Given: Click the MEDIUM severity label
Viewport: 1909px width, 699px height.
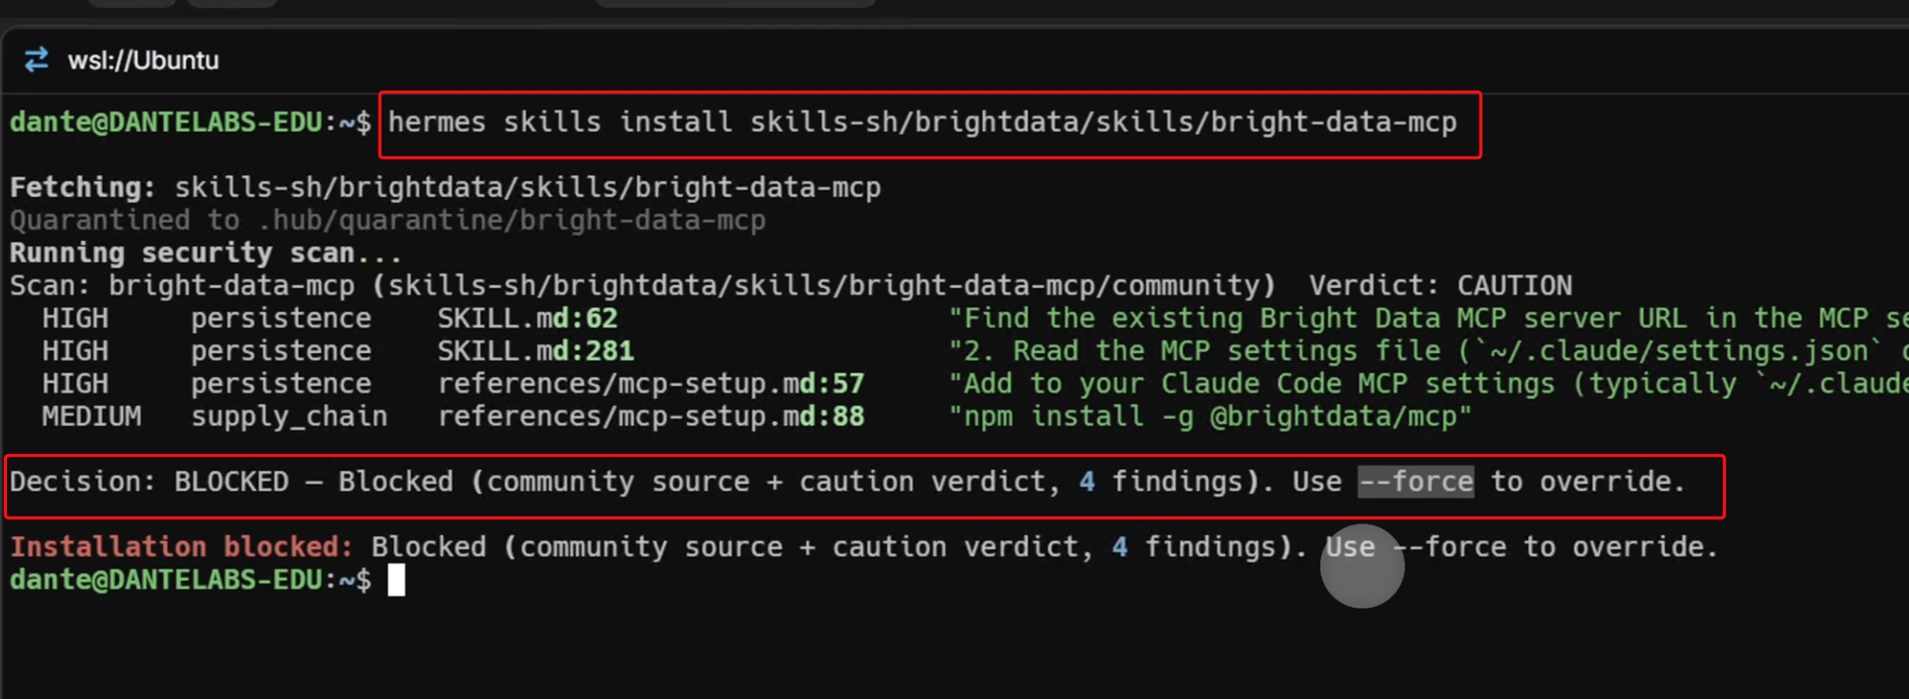Looking at the screenshot, I should click(91, 417).
